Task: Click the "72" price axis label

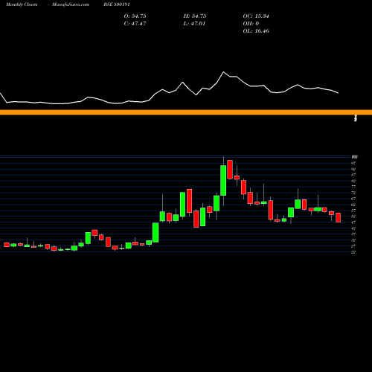Action: click(x=353, y=193)
